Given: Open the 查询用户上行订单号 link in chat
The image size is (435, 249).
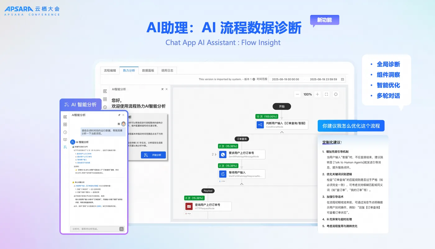Looking at the screenshot, I should (x=84, y=154).
